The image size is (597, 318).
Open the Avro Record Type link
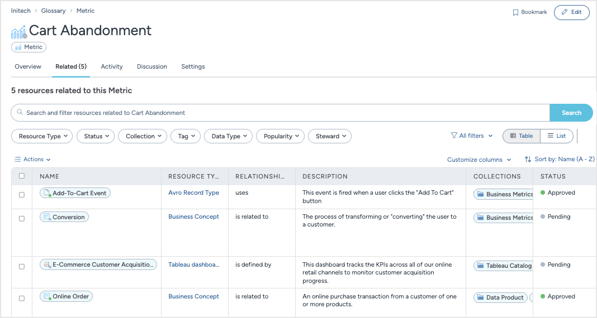[193, 193]
